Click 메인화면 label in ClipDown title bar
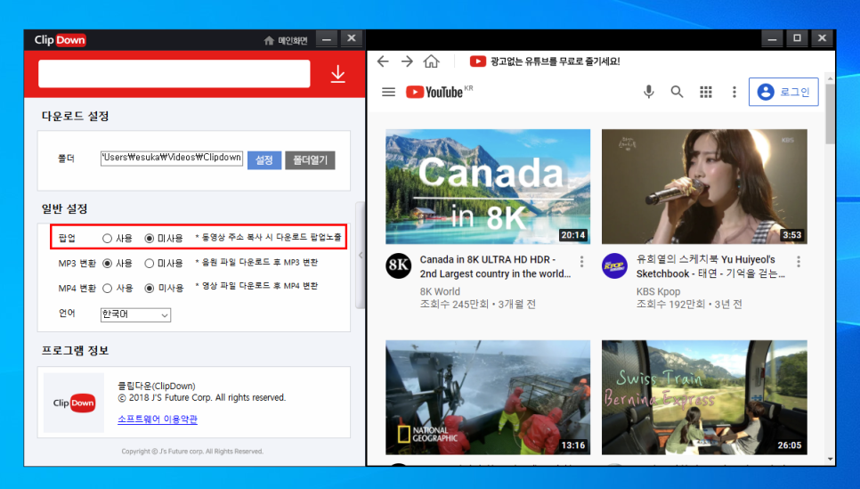This screenshot has width=860, height=489. pyautogui.click(x=292, y=41)
